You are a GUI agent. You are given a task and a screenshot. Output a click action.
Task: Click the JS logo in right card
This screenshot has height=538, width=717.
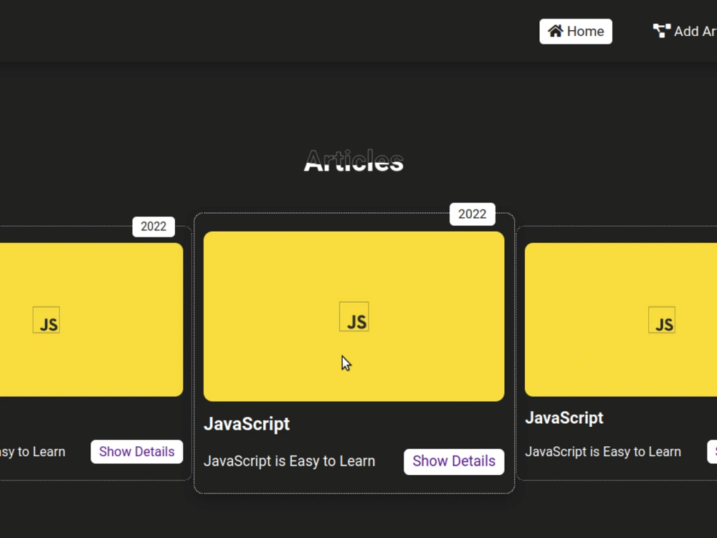pos(662,320)
